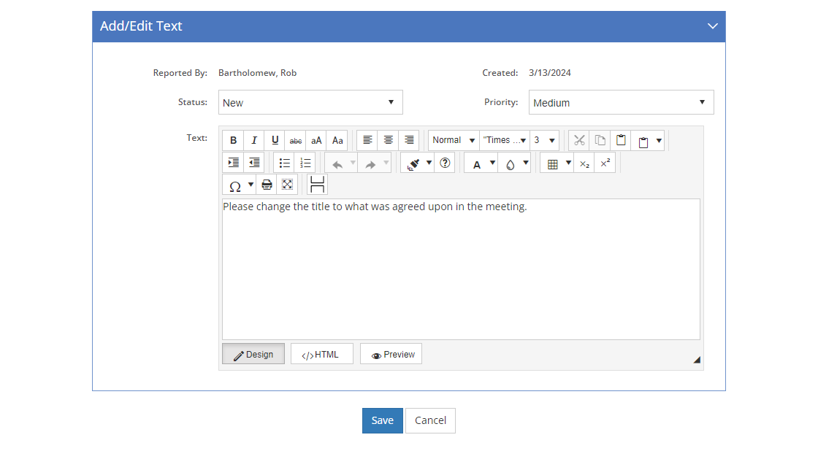The width and height of the screenshot is (818, 451).
Task: Switch to the Design tab
Action: coord(253,354)
